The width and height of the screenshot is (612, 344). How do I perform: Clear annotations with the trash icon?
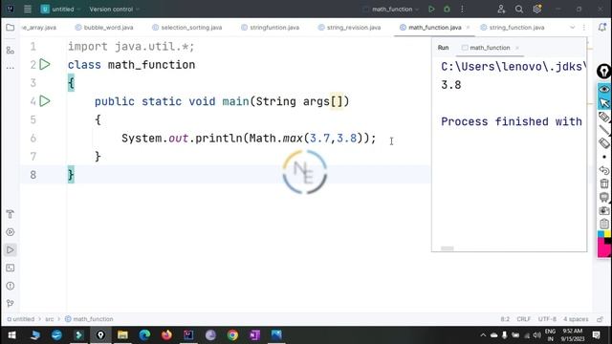tap(604, 183)
